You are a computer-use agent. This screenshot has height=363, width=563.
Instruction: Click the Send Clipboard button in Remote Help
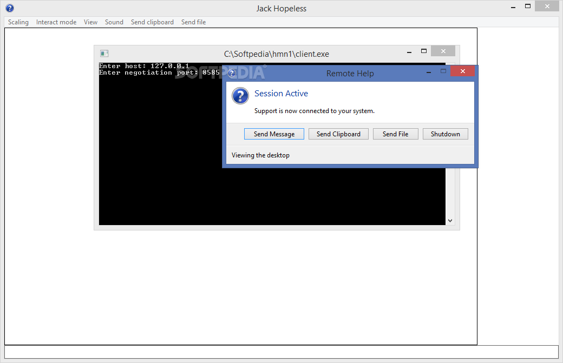click(x=338, y=134)
